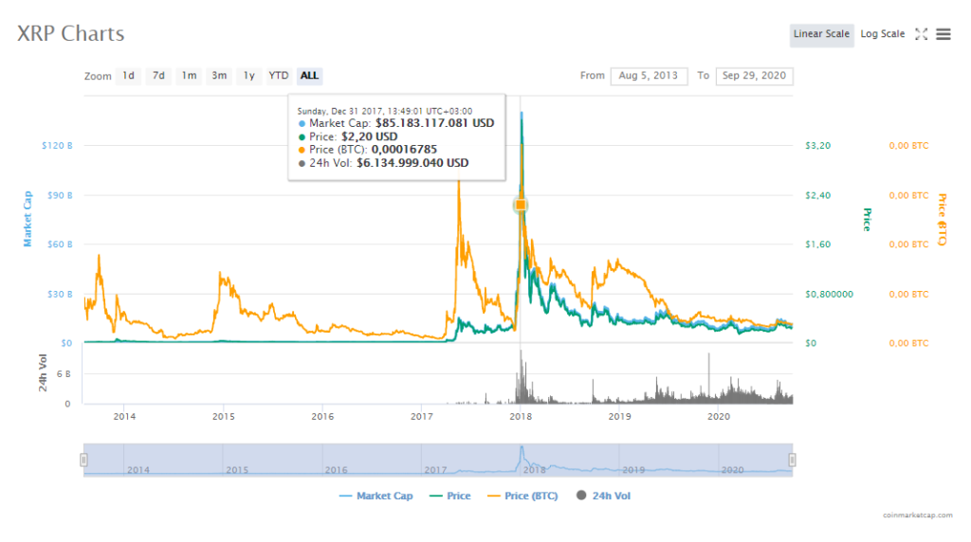Viewport: 971px width, 542px height.
Task: Click the $90 B axis label
Action: point(60,195)
